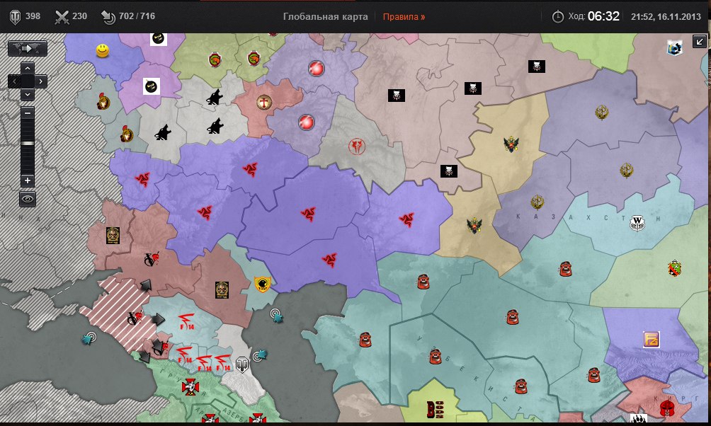Screen dimensions: 711x426
Task: Select the black wolf emblem beside the templar cross province
Action: click(x=215, y=97)
